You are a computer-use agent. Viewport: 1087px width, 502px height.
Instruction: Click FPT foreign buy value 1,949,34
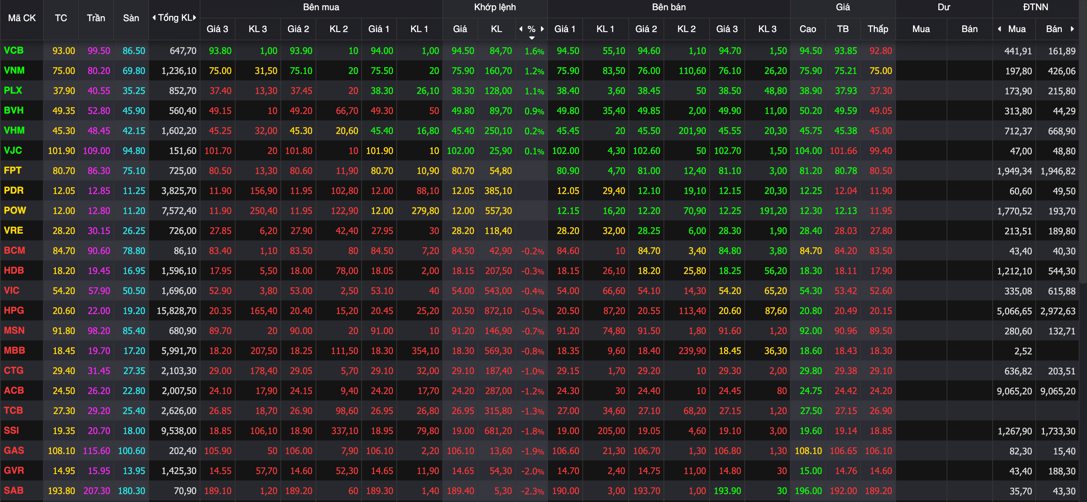[x=1014, y=171]
